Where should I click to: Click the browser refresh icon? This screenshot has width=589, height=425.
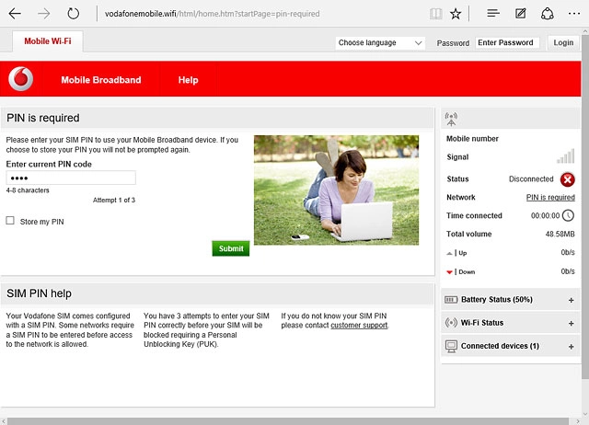74,14
